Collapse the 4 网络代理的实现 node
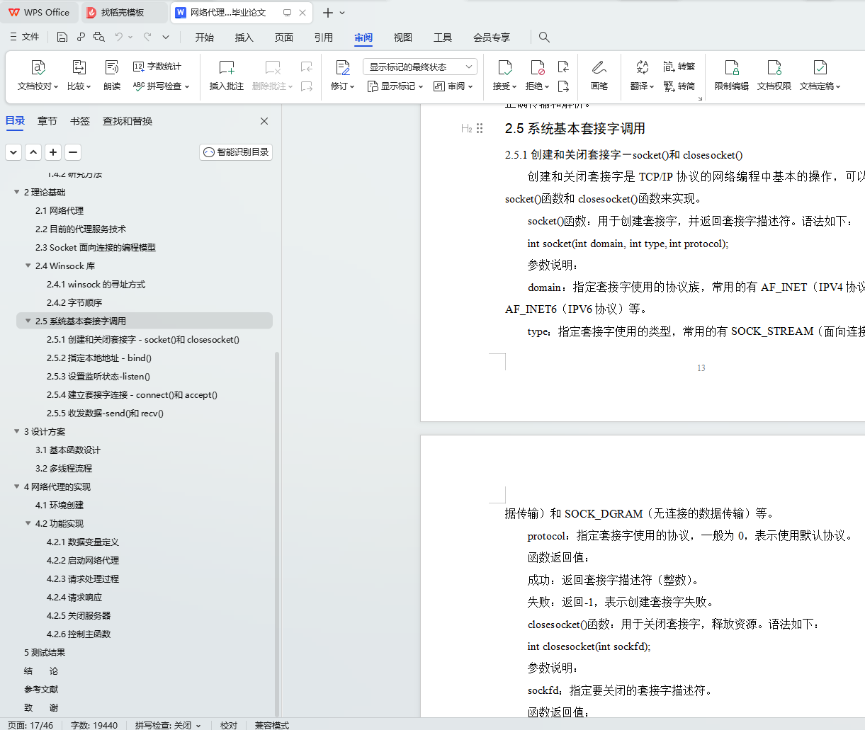Screen dimensions: 865x730 tap(17, 486)
